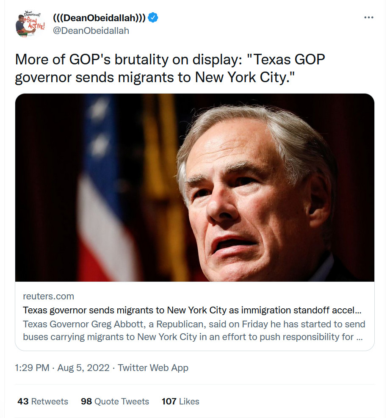View who gave the 107 Likes
This screenshot has width=390, height=418.
(180, 401)
